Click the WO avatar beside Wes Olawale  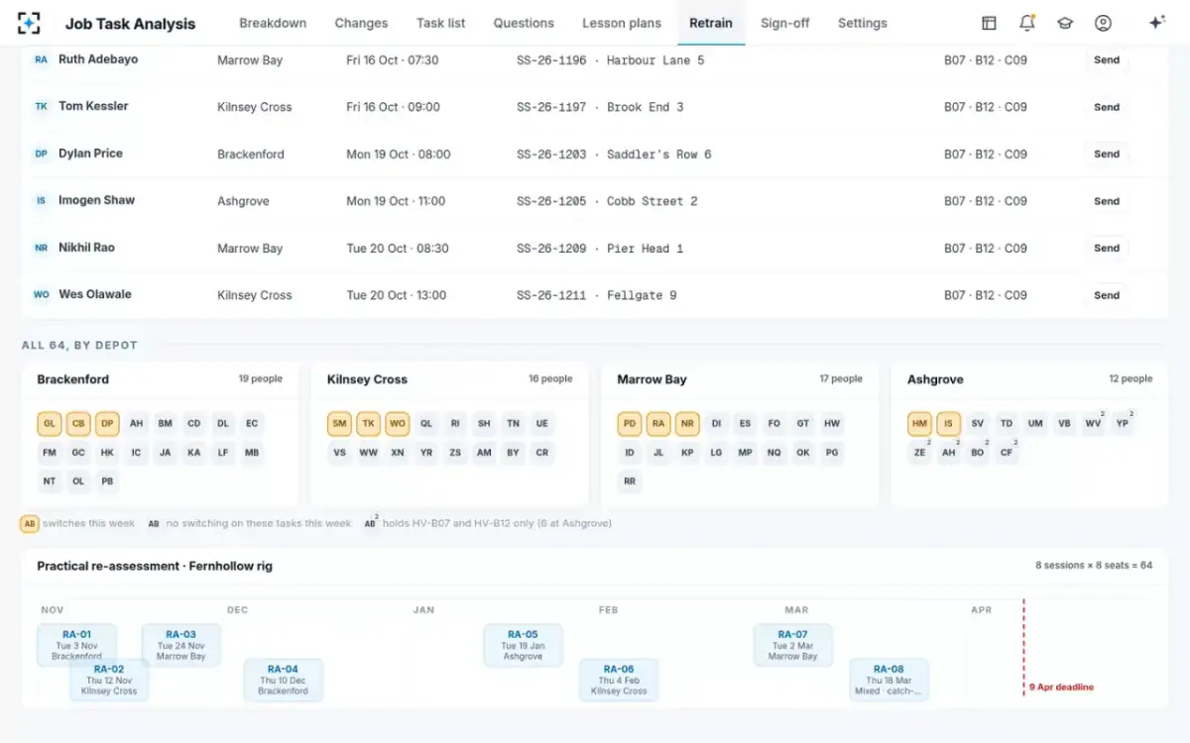click(x=41, y=295)
